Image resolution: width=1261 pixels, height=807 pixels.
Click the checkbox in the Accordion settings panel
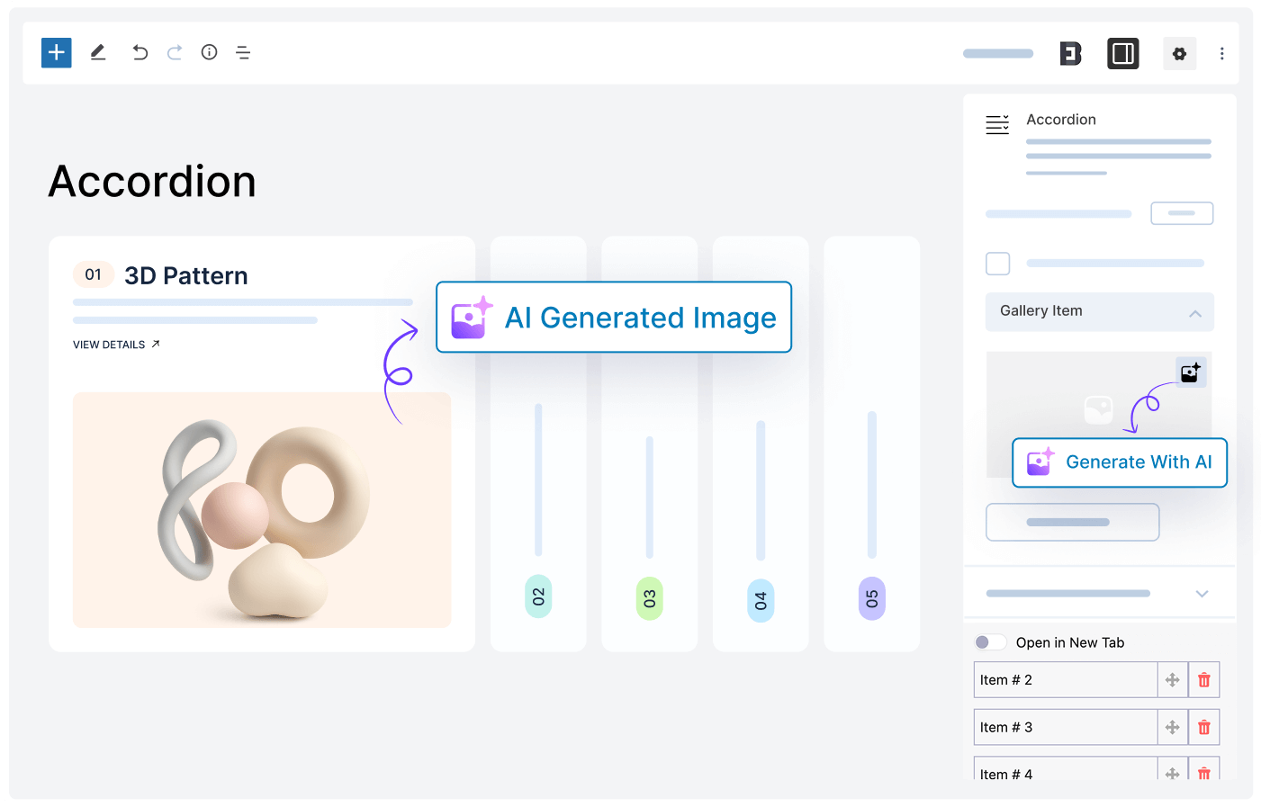[x=997, y=263]
